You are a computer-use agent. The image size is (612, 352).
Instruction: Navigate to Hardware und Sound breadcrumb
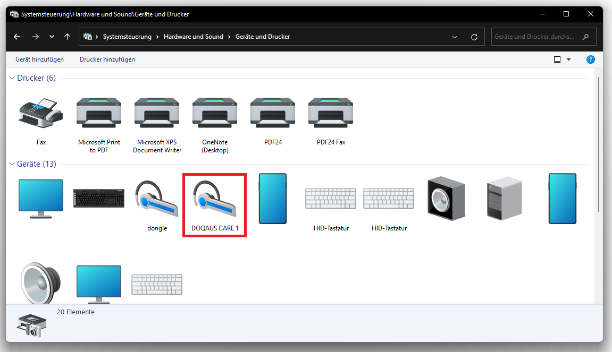[x=193, y=37]
